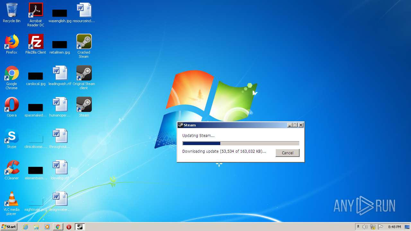
Task: Launch Google Chrome from desktop
Action: (12, 77)
